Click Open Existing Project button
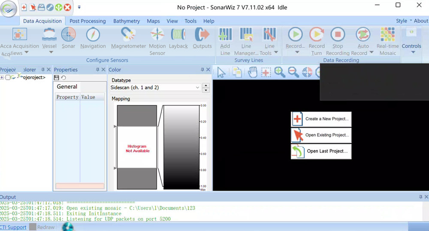The width and height of the screenshot is (429, 231). (x=321, y=135)
